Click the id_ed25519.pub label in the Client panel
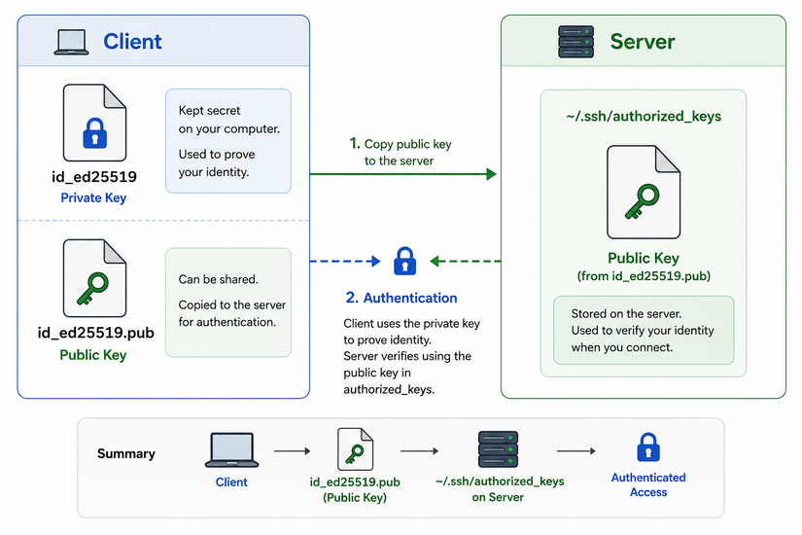Viewport: 802px width, 535px height. [x=95, y=333]
